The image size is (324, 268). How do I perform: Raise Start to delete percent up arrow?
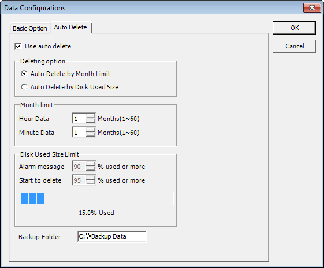tap(91, 178)
